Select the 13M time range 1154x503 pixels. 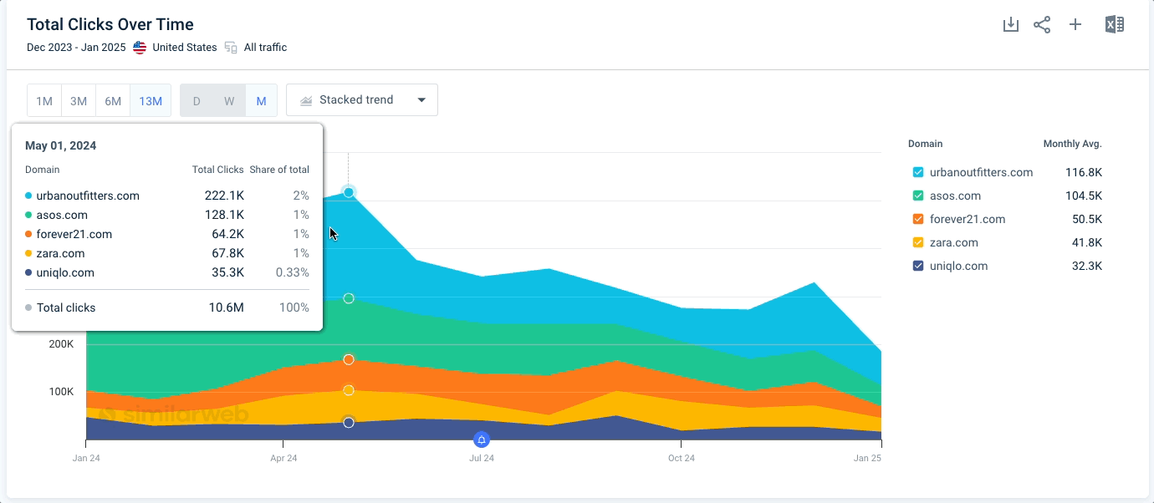(x=151, y=100)
